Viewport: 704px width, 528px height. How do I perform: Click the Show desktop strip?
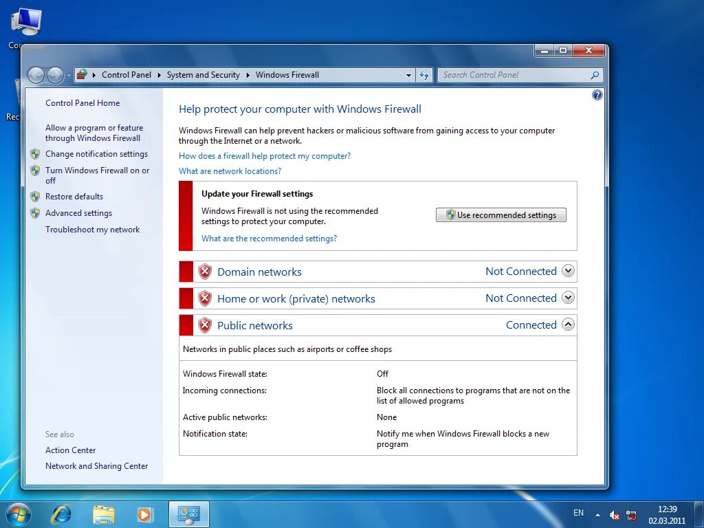click(699, 514)
